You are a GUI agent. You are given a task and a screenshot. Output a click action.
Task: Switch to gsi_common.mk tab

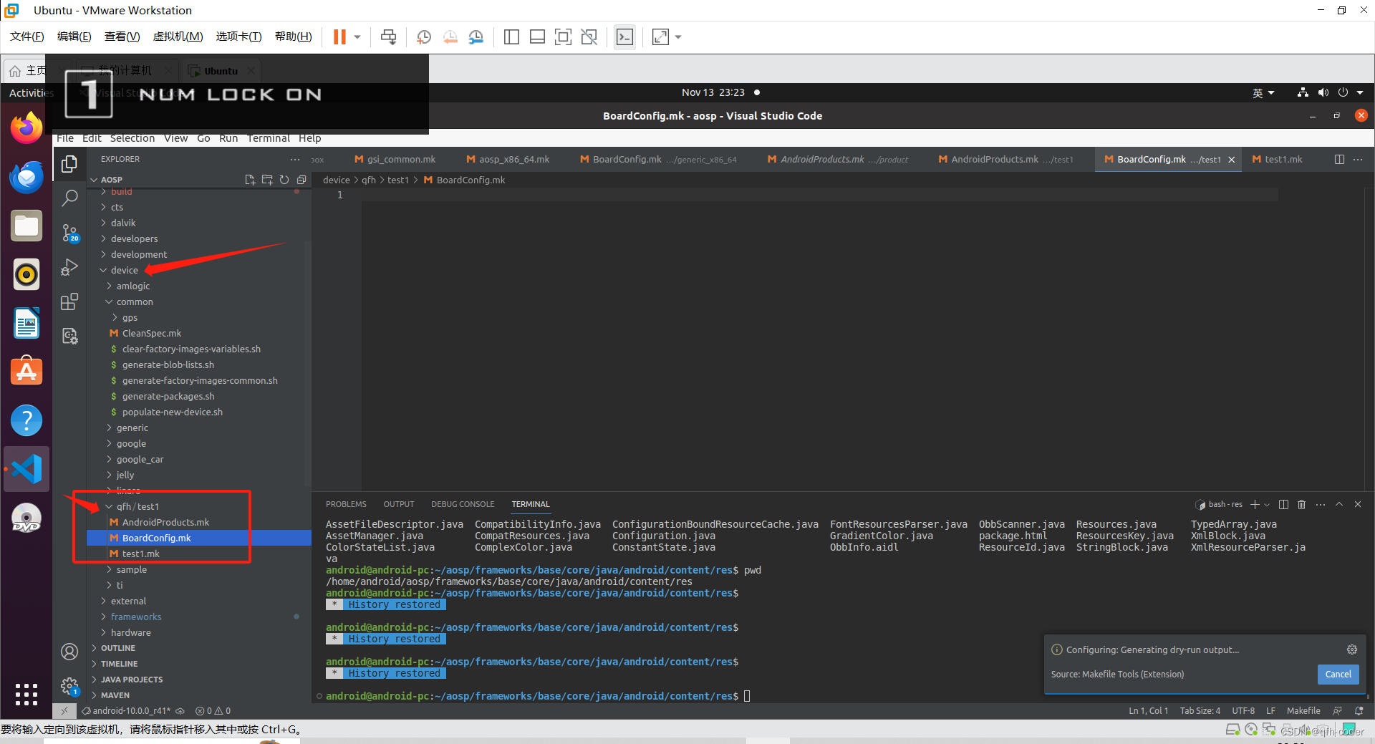pyautogui.click(x=395, y=159)
